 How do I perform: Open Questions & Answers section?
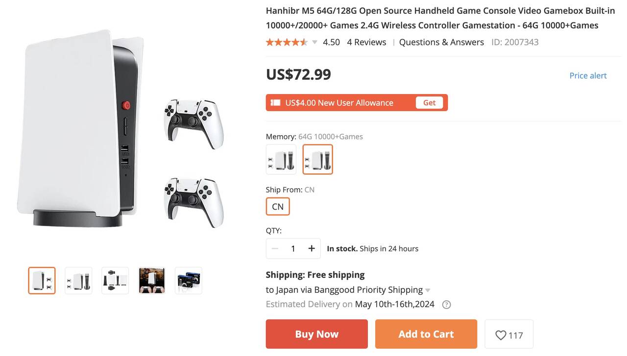click(x=441, y=42)
